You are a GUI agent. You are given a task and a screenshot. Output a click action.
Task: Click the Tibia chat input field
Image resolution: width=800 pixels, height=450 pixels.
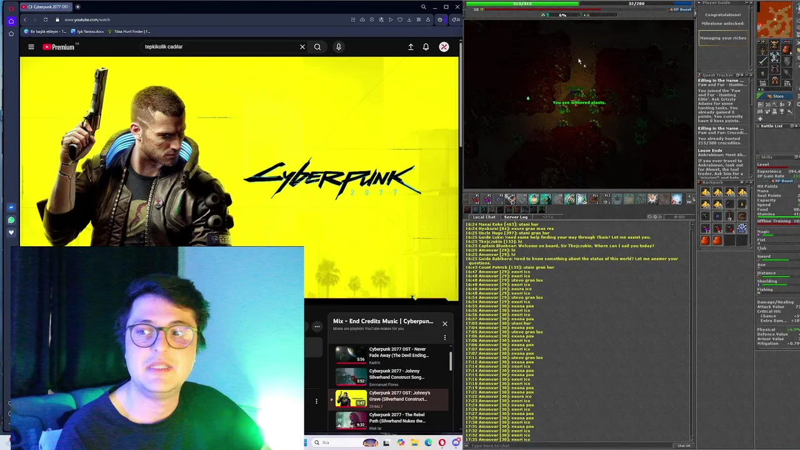tap(569, 446)
